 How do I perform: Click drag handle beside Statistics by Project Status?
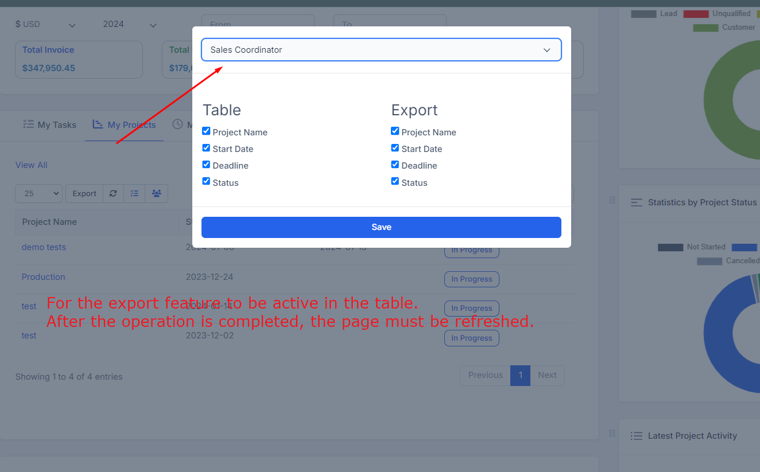point(612,200)
